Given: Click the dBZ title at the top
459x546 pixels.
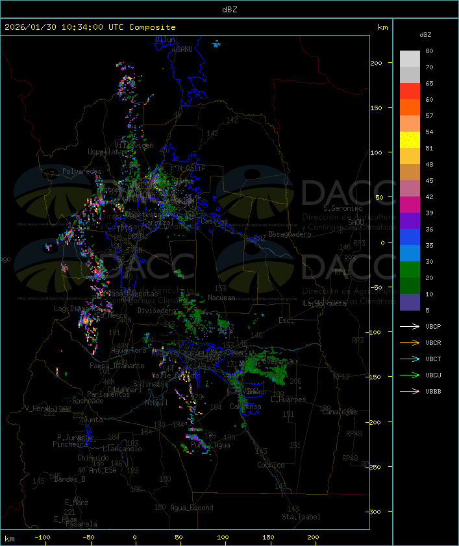Looking at the screenshot, I should click(x=229, y=9).
